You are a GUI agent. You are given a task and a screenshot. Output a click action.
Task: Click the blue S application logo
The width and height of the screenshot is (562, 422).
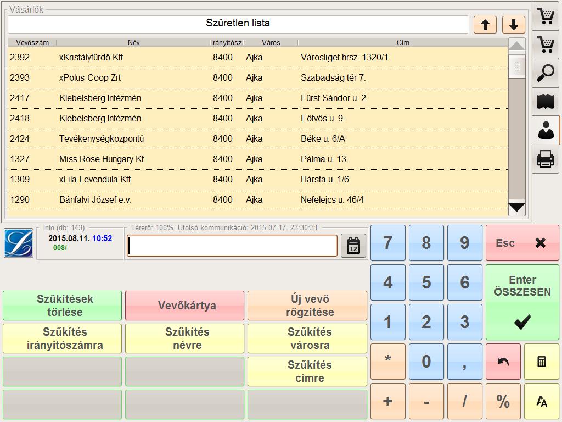[19, 243]
